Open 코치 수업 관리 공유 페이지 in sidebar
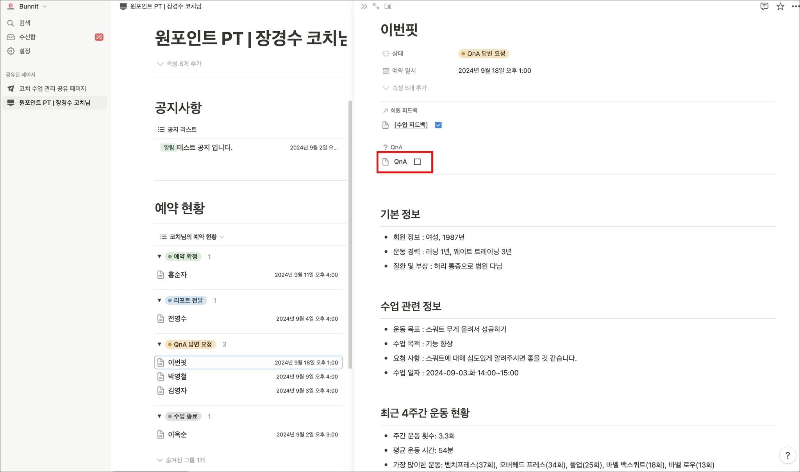The width and height of the screenshot is (800, 472). (x=52, y=89)
